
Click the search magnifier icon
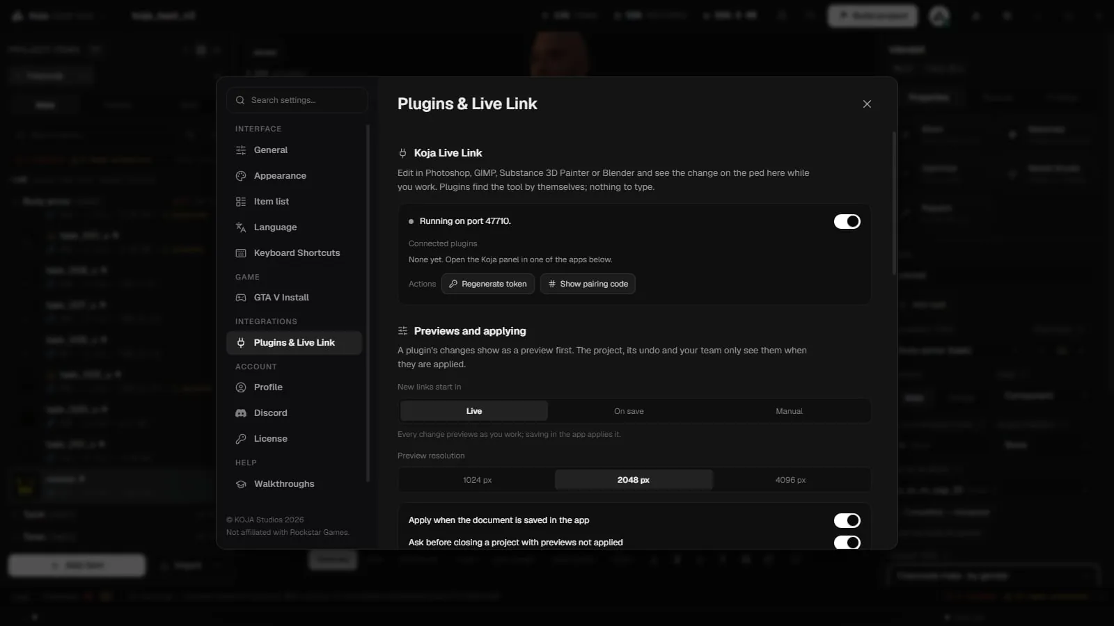tap(240, 100)
